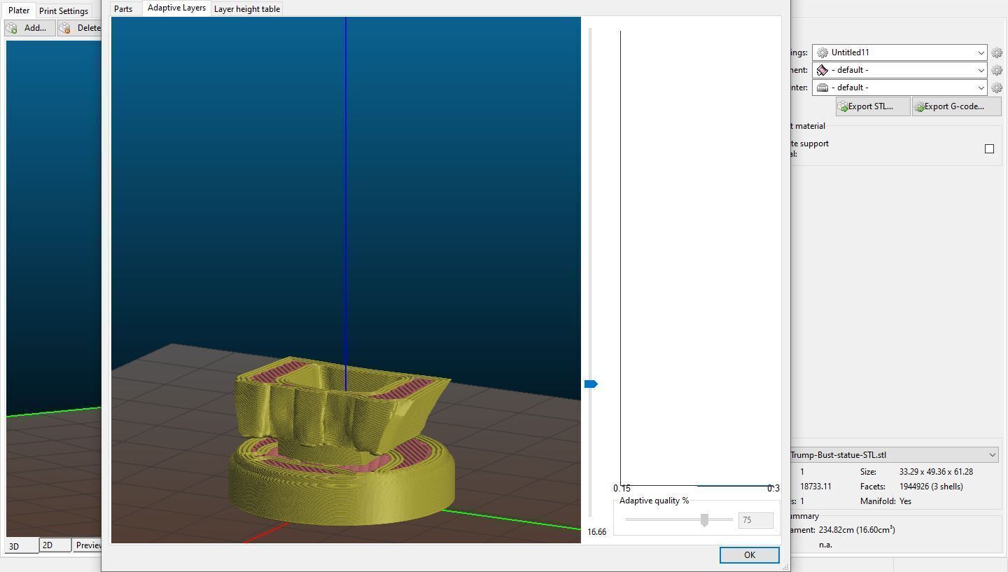The image size is (1008, 572).
Task: Confirm the dialog with OK
Action: pyautogui.click(x=749, y=554)
